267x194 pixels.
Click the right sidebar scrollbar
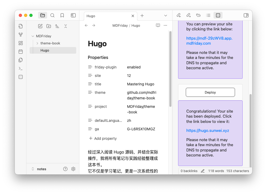tap(251, 131)
